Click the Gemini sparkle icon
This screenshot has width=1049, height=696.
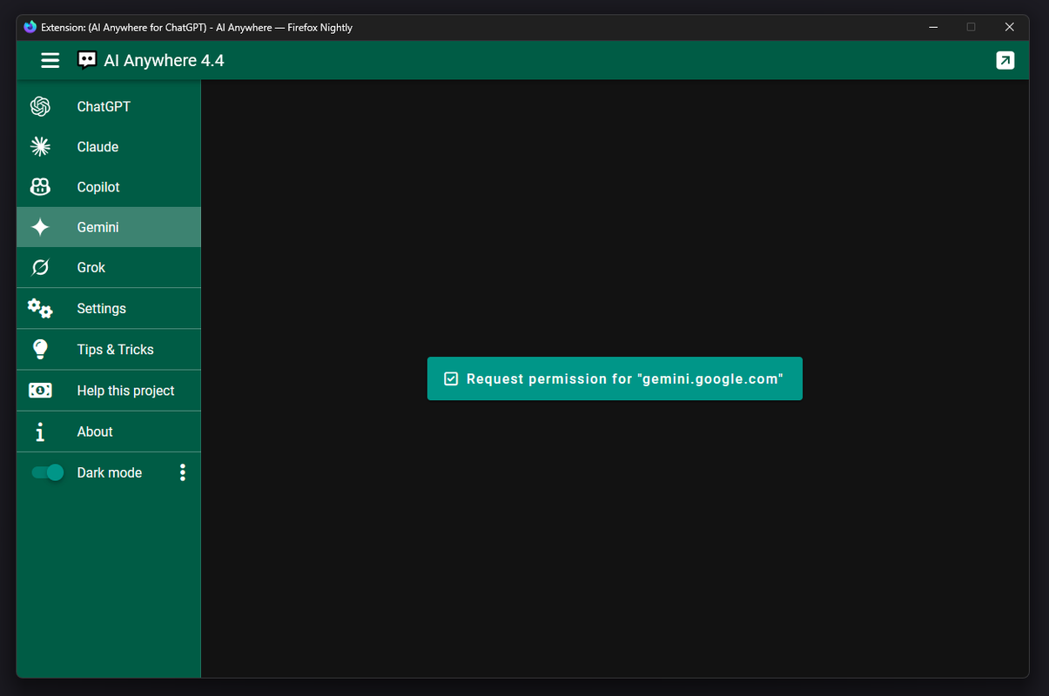click(40, 227)
